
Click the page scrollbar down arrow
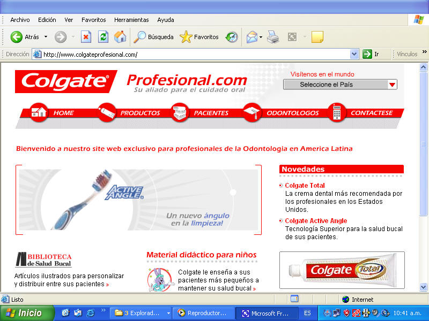point(423,287)
